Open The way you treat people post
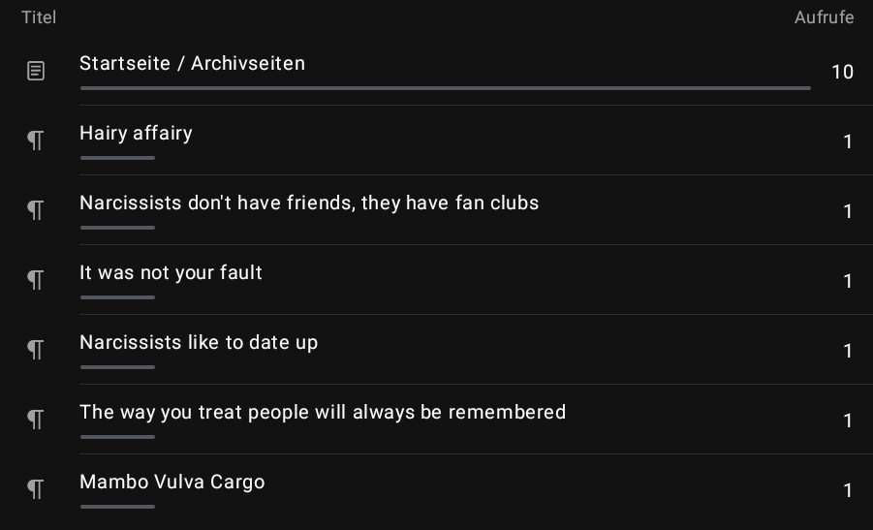Viewport: 873px width, 530px height. [x=323, y=413]
